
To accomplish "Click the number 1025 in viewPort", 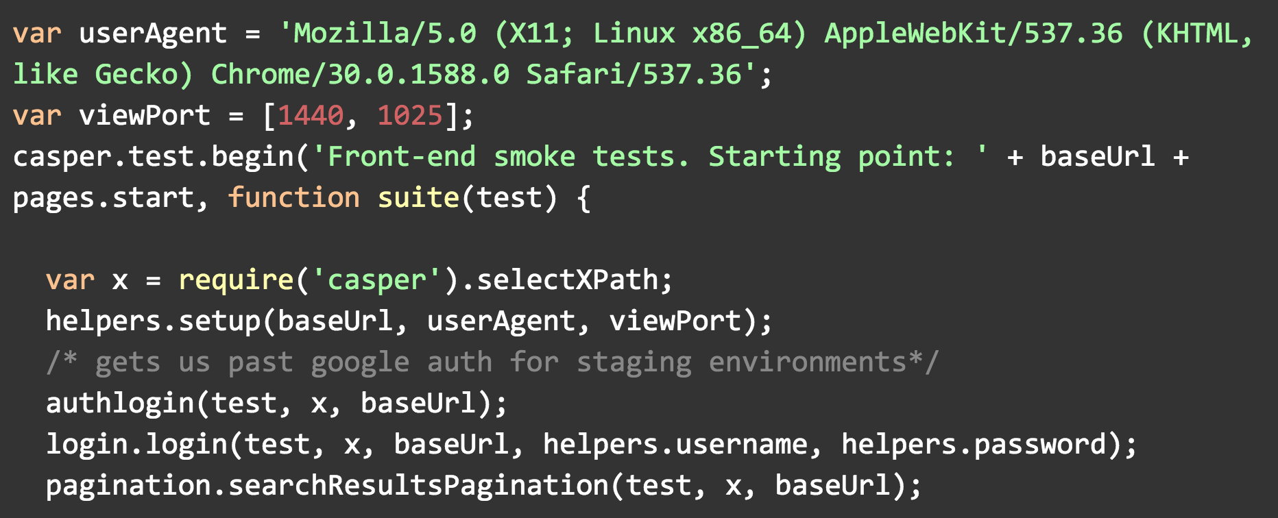I will (410, 115).
